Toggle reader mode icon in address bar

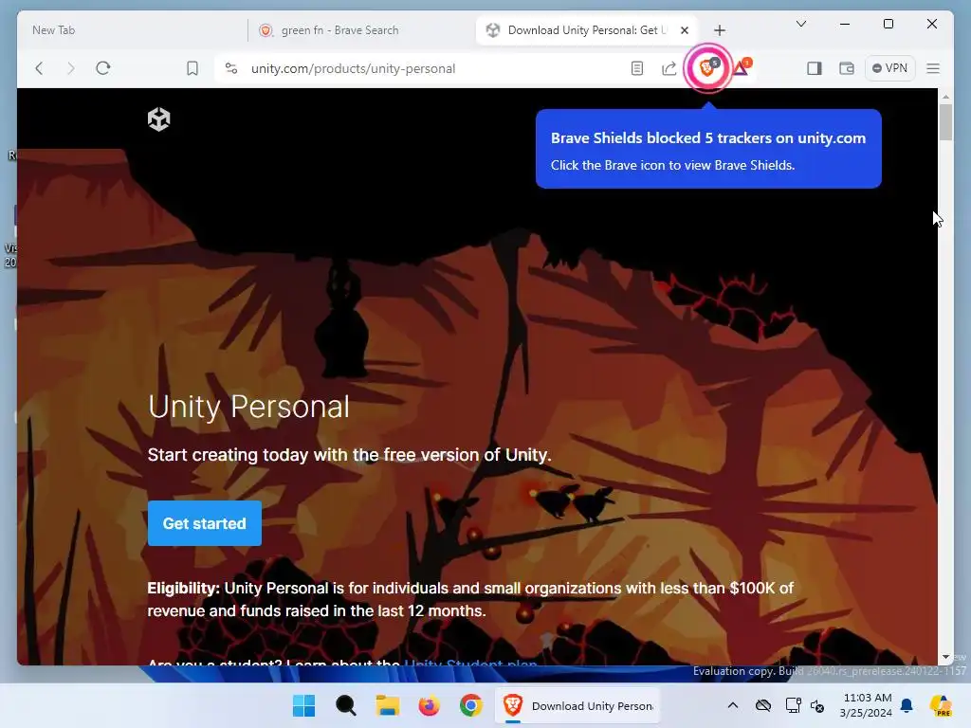pos(636,68)
